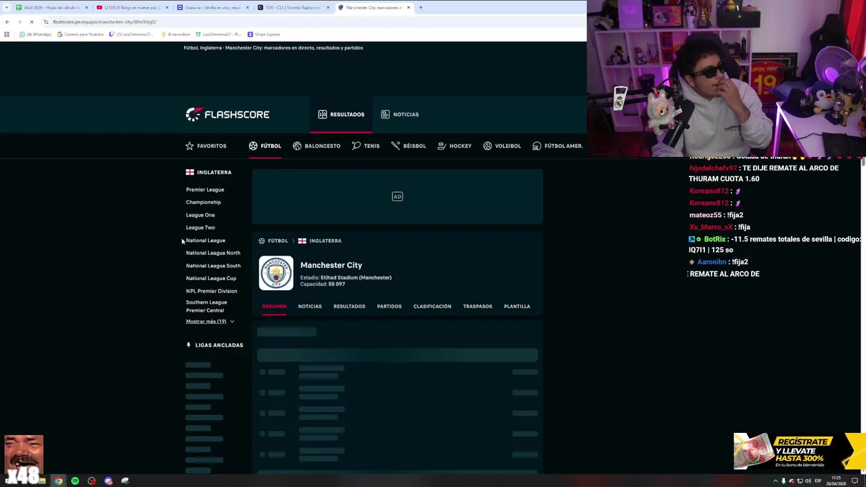Click the AD banner placeholder

click(x=397, y=197)
